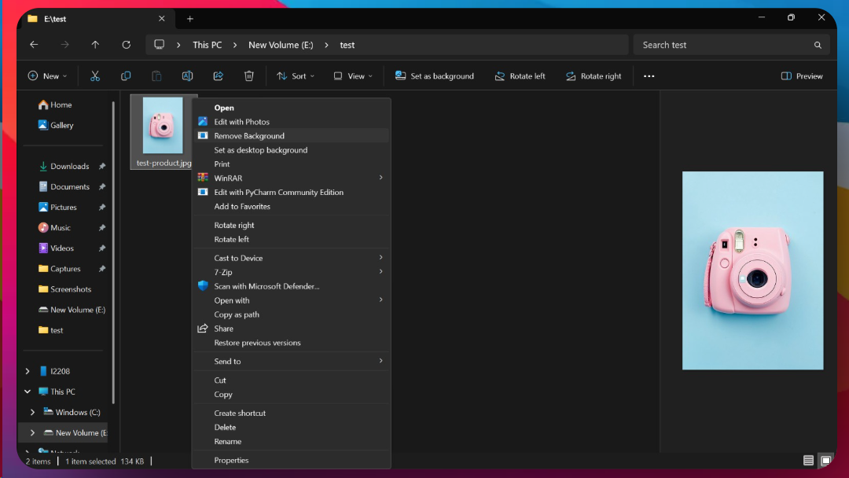Click Set as background in the toolbar
This screenshot has height=478, width=849.
435,75
